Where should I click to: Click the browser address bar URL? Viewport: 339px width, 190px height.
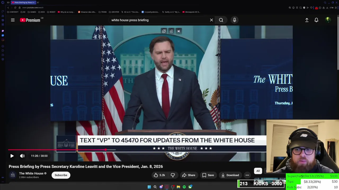click(33, 8)
